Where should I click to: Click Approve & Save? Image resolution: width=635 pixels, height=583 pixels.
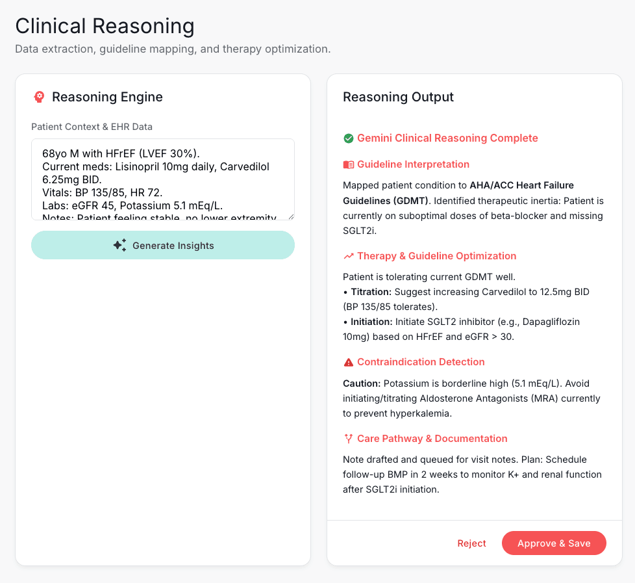pyautogui.click(x=554, y=543)
